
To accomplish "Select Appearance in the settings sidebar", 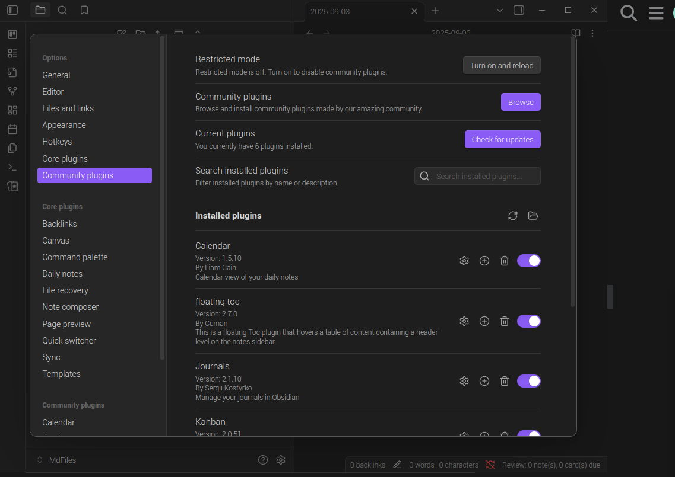I will 64,125.
